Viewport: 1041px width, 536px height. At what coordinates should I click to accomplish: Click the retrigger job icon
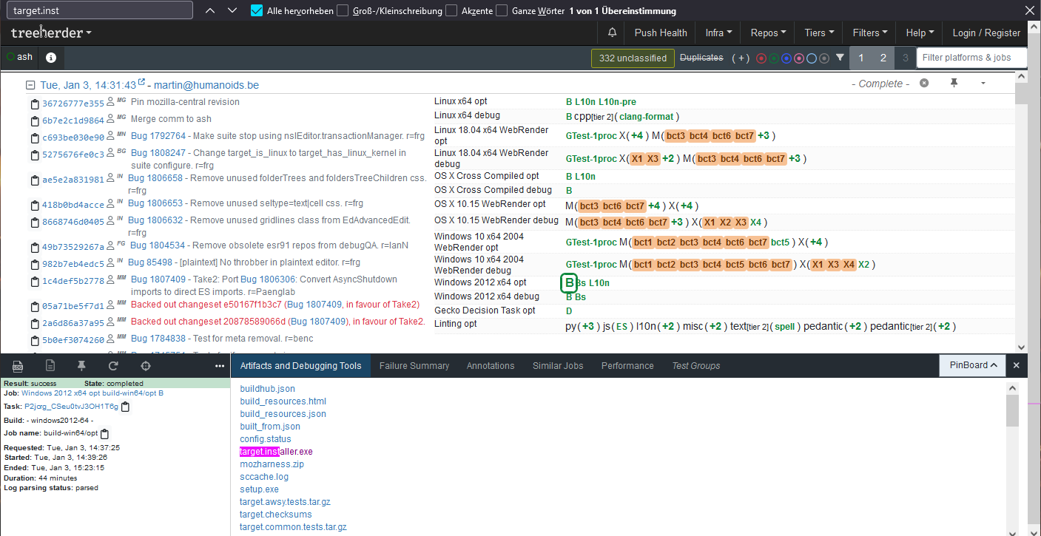pyautogui.click(x=113, y=366)
